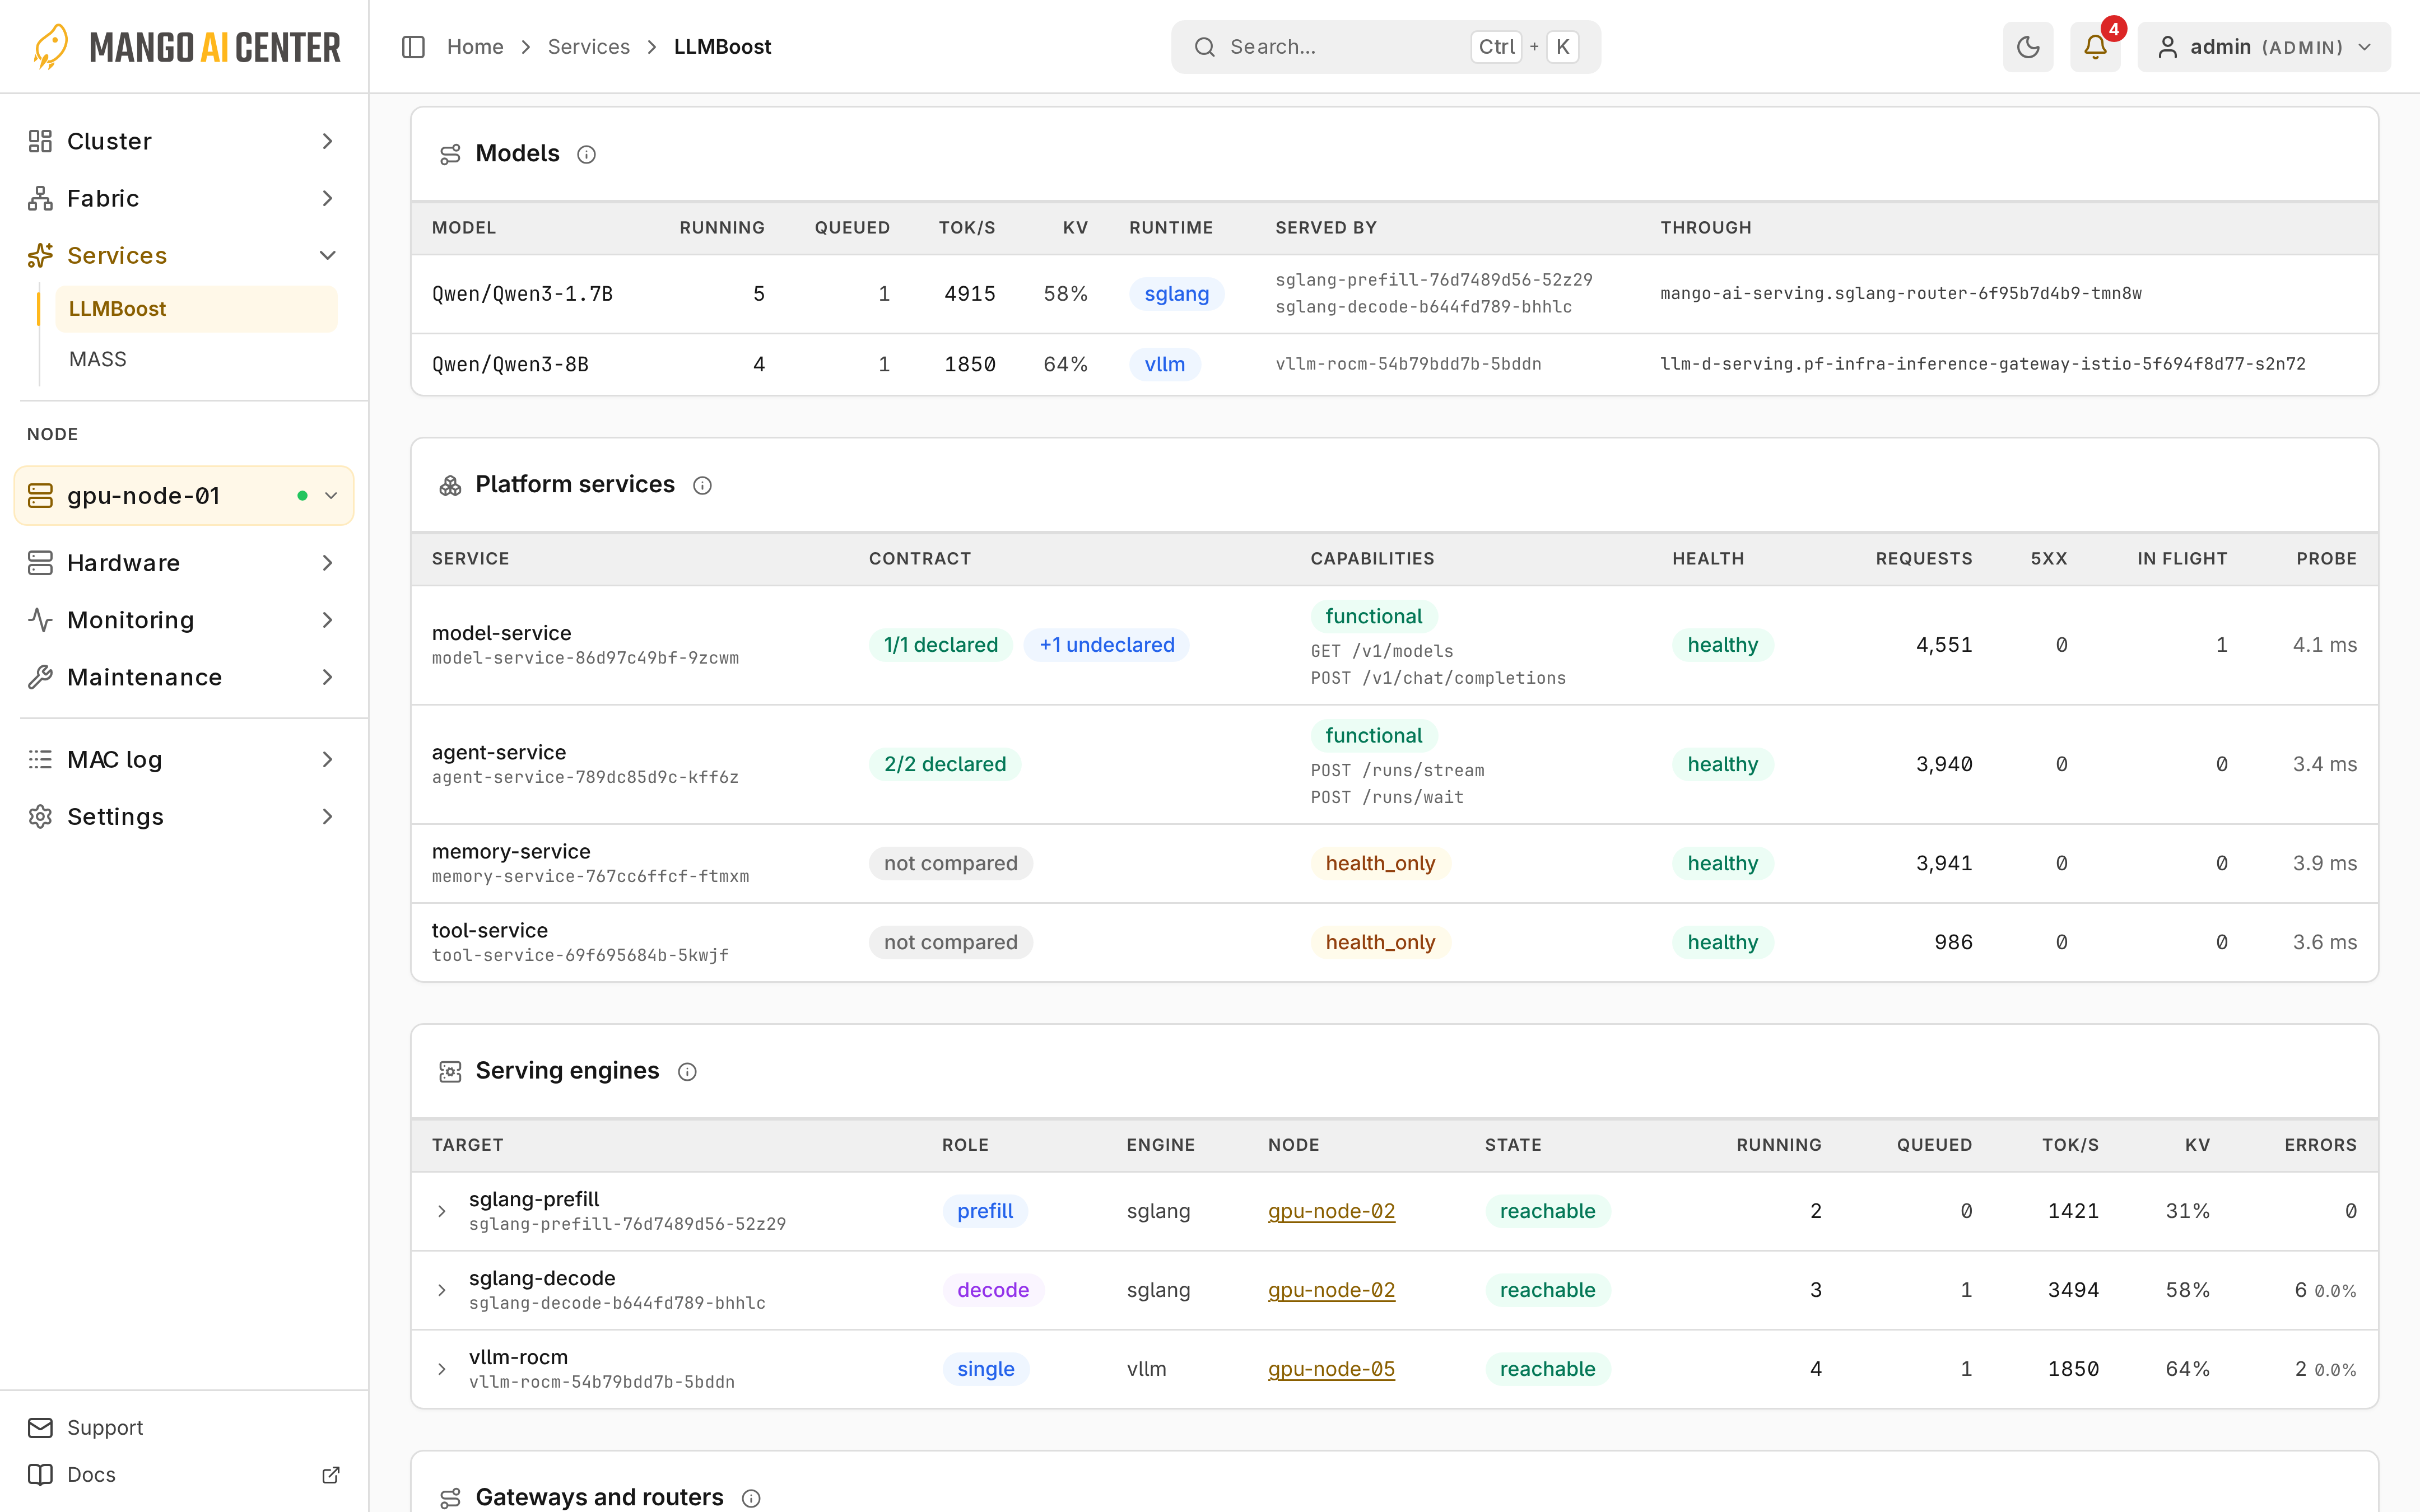The width and height of the screenshot is (2420, 1512).
Task: Focus the Search input field
Action: click(x=1385, y=47)
